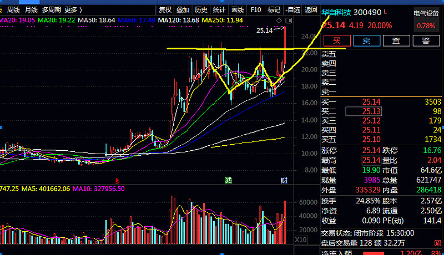This screenshot has height=255, width=444.
Task: Click the 买一 bid price 25.14
Action: [x=371, y=102]
